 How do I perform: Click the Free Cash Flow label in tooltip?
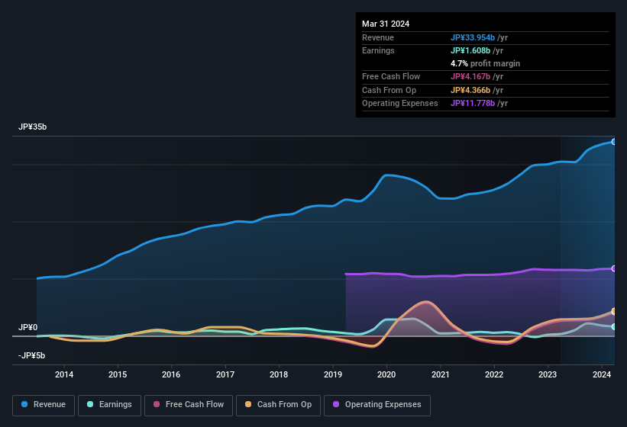[x=391, y=76]
